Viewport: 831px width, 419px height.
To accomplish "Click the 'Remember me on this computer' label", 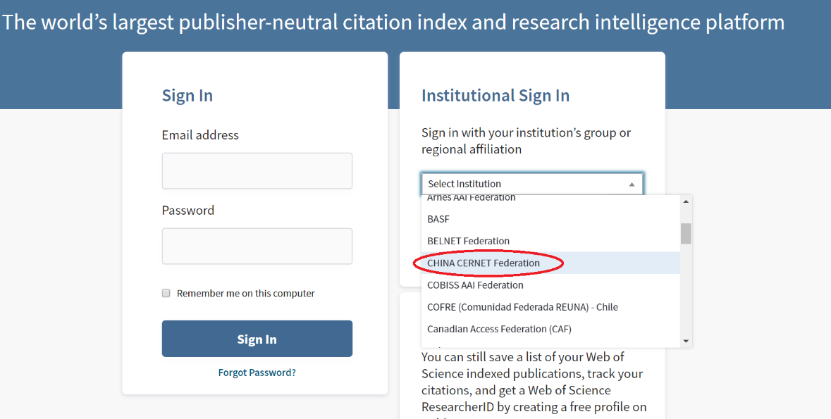I will coord(245,294).
